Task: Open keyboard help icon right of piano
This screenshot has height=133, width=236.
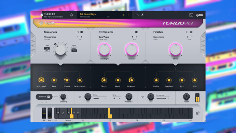Action: click(x=198, y=113)
